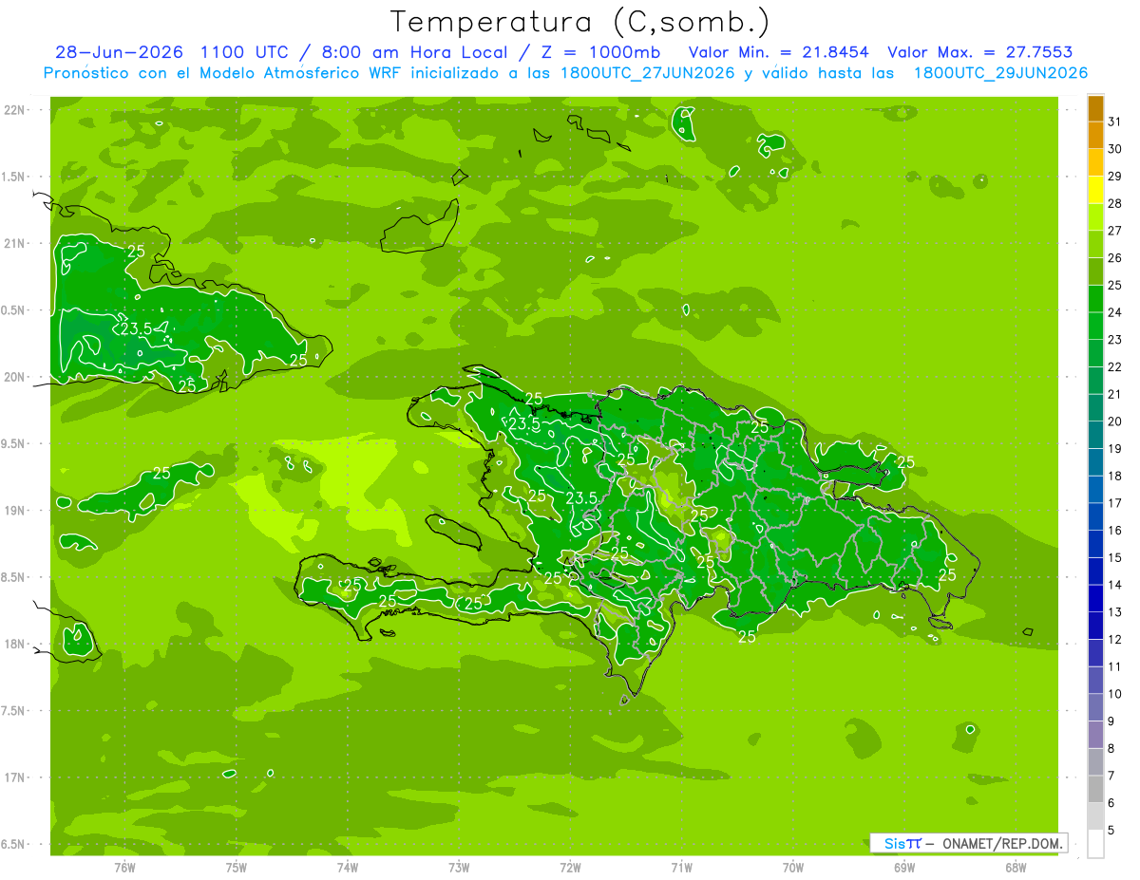Click "Valor Min. = 21.8454"

pyautogui.click(x=778, y=52)
